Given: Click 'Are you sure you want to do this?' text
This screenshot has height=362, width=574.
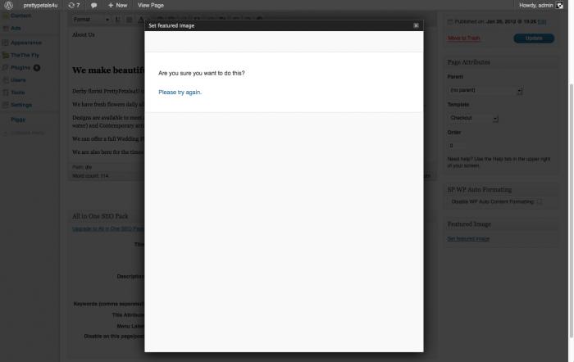Looking at the screenshot, I should (202, 73).
